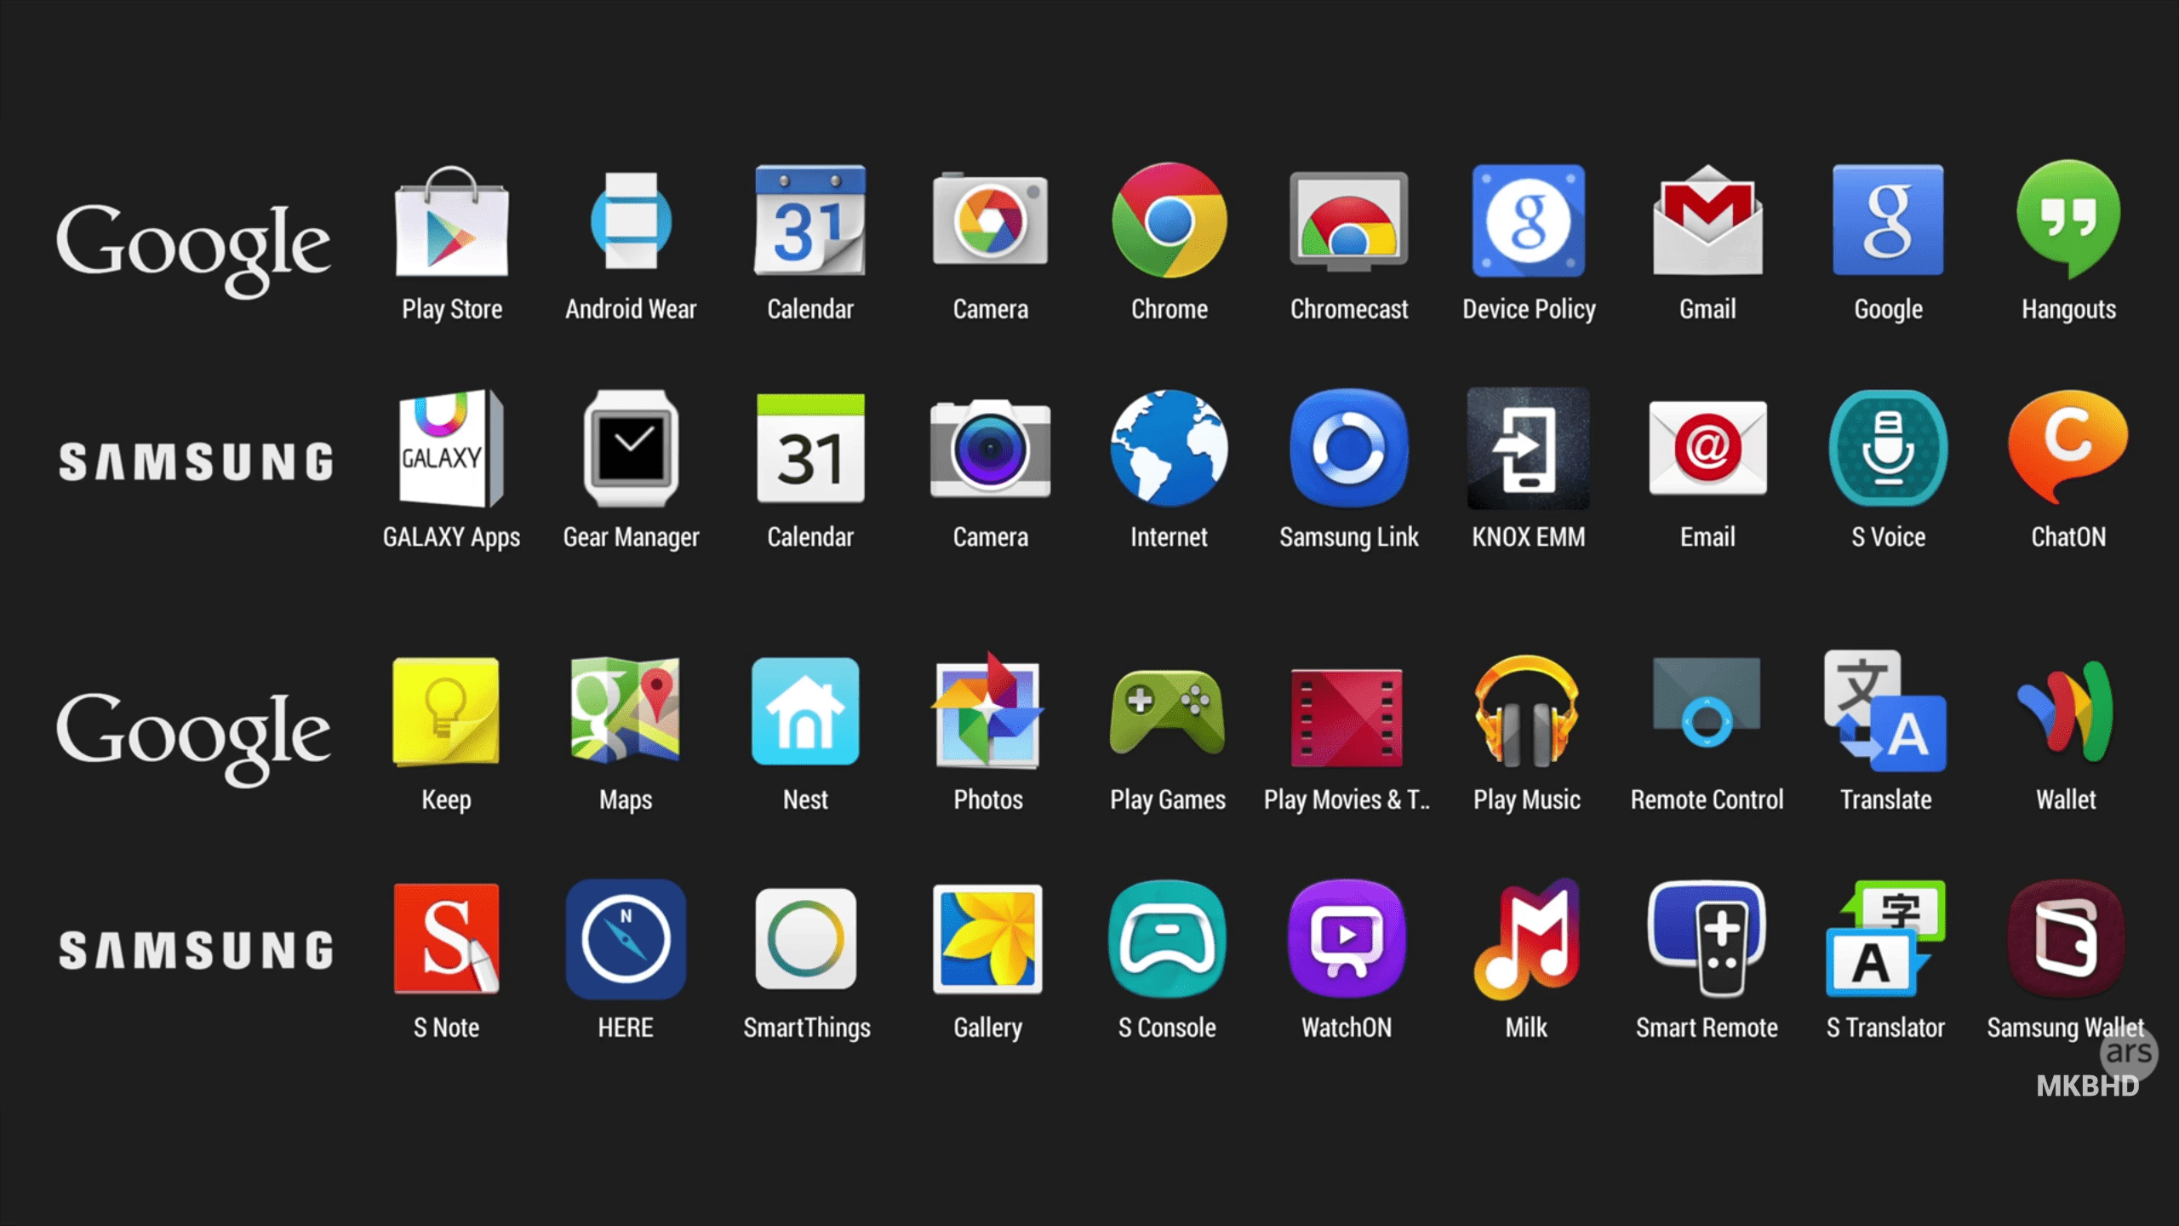The height and width of the screenshot is (1226, 2179).
Task: Launch S Voice app
Action: [1888, 449]
